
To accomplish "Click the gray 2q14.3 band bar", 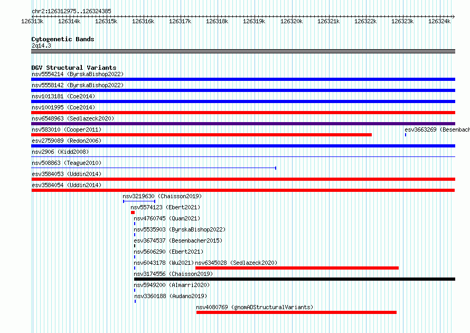I will (243, 51).
